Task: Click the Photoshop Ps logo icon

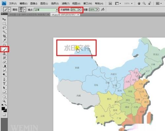Action: (x=4, y=3)
